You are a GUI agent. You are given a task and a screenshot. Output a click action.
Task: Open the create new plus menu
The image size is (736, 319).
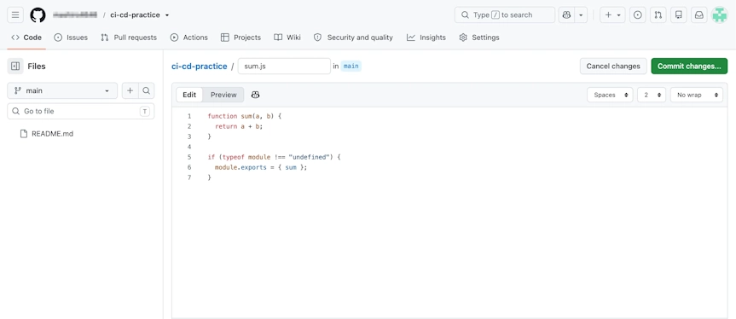pos(612,15)
